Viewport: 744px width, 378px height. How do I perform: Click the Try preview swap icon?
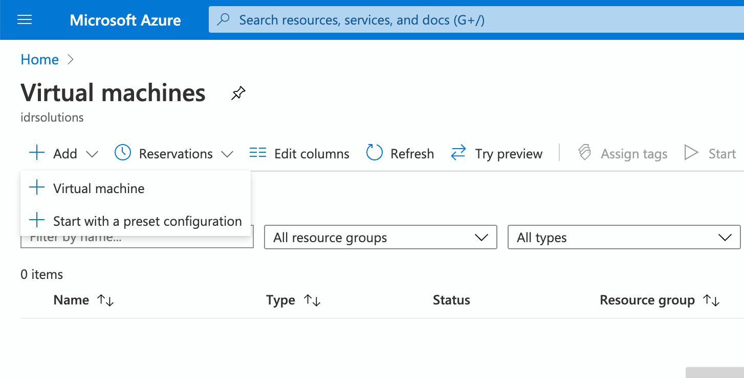[x=458, y=153]
